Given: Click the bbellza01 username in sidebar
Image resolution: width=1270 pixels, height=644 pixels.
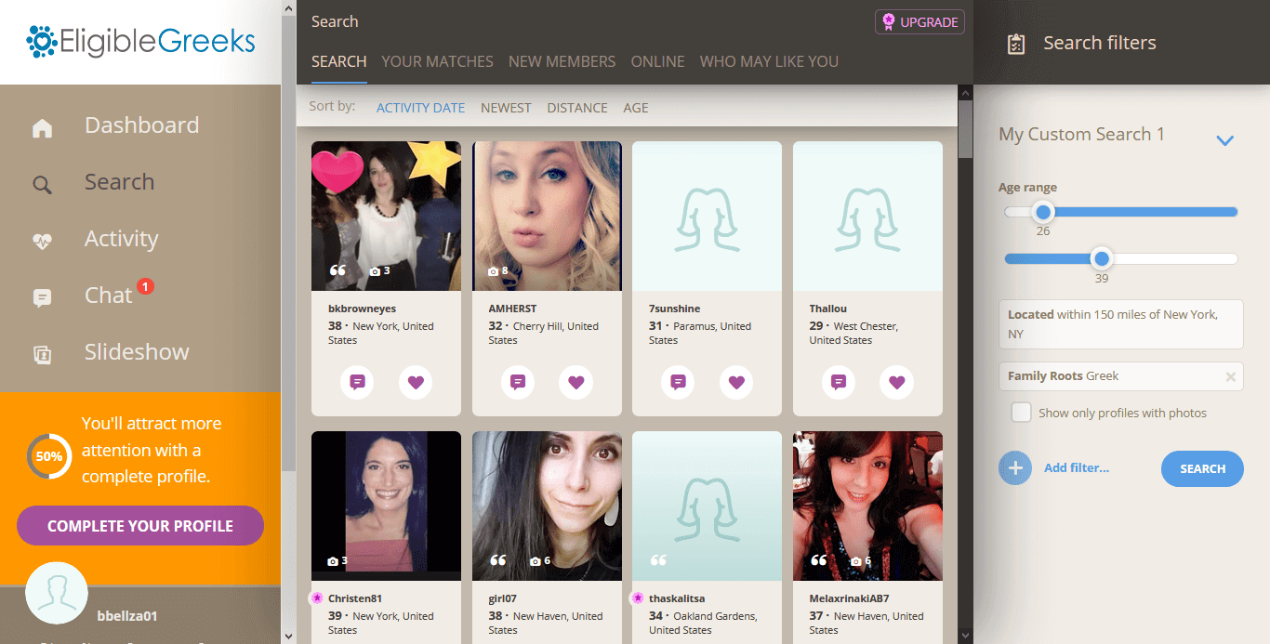Looking at the screenshot, I should [x=127, y=616].
